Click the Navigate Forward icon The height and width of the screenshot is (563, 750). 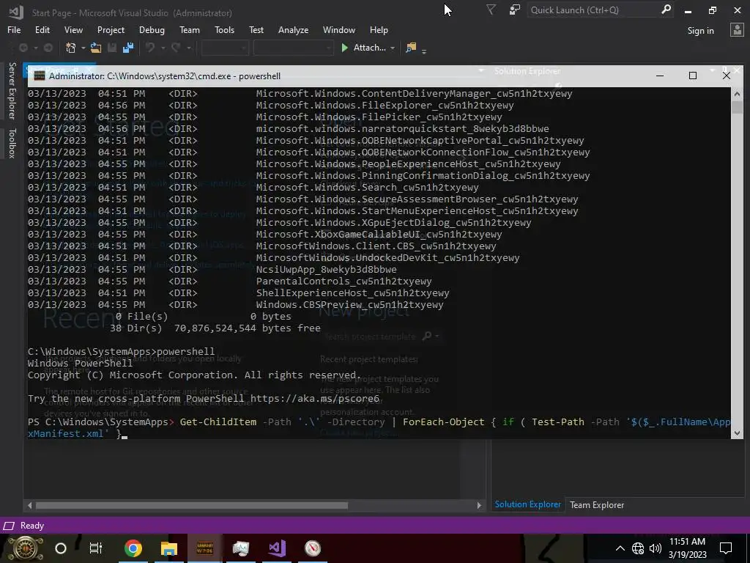(x=48, y=48)
